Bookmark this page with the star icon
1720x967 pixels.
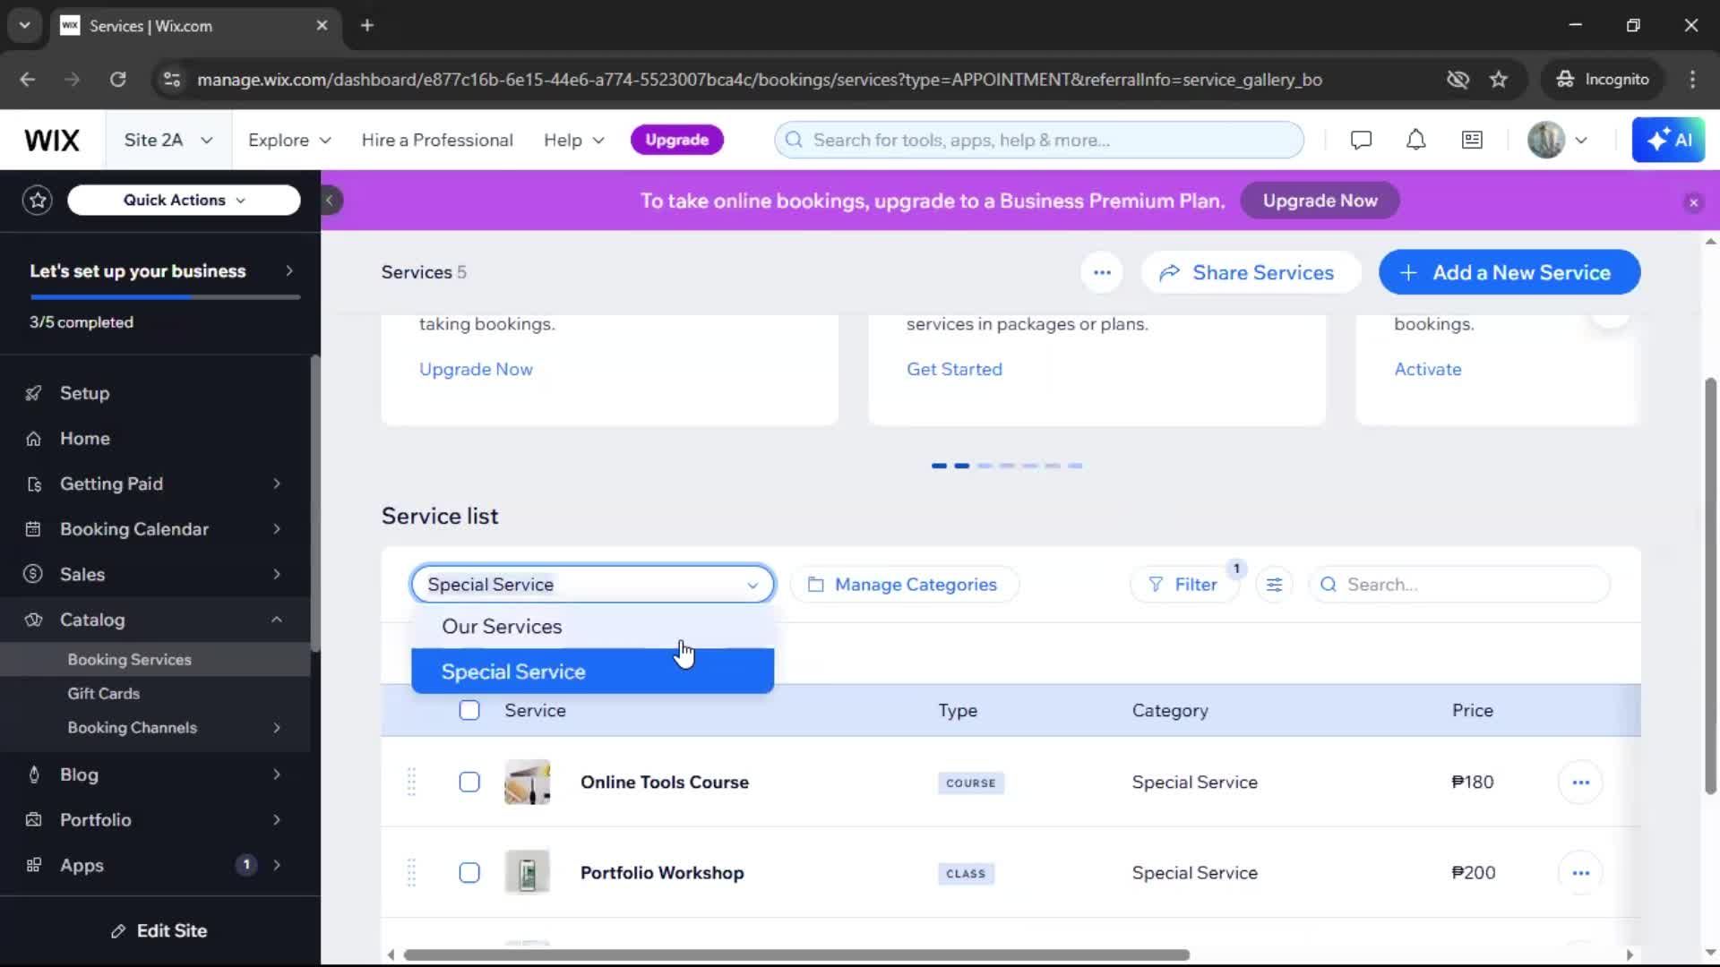[x=1498, y=80]
